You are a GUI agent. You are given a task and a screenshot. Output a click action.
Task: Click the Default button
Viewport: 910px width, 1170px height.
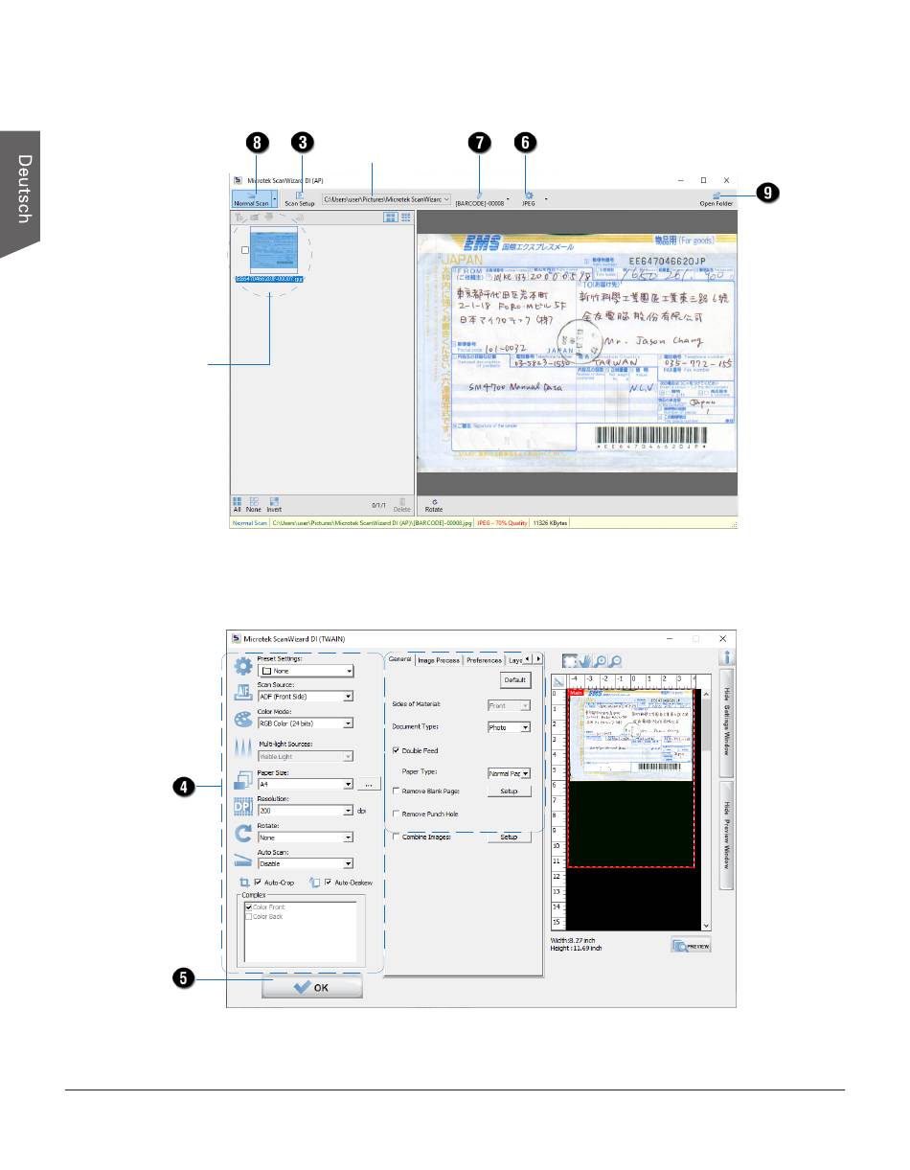pos(514,679)
